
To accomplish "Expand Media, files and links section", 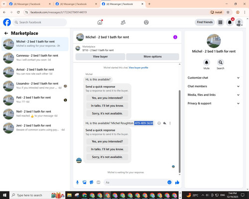I will (214, 95).
